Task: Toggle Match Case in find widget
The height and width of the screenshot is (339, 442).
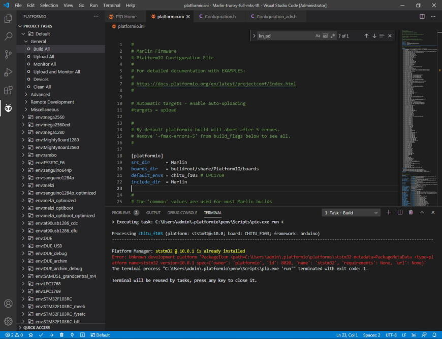Action: [x=318, y=35]
